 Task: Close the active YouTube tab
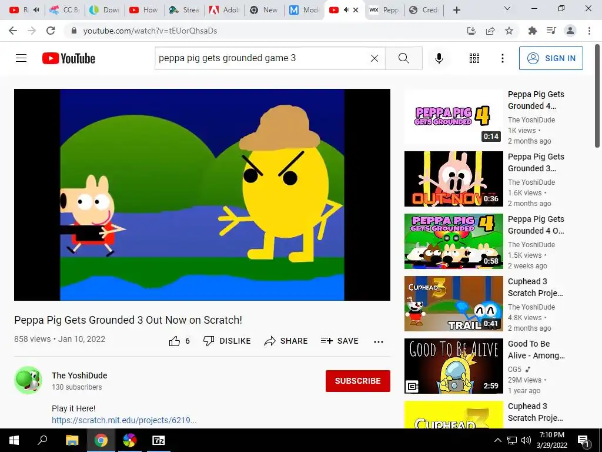coord(356,10)
